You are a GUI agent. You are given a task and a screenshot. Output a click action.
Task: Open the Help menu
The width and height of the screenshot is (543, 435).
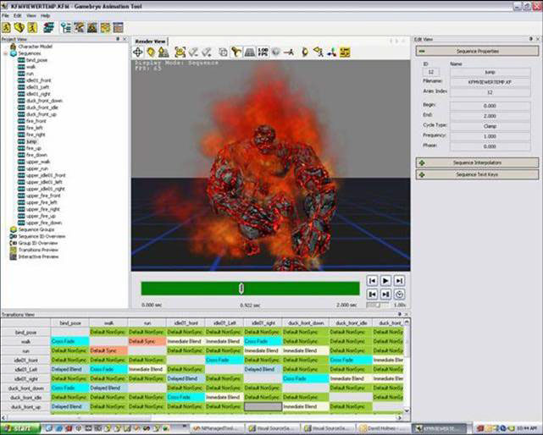(46, 16)
